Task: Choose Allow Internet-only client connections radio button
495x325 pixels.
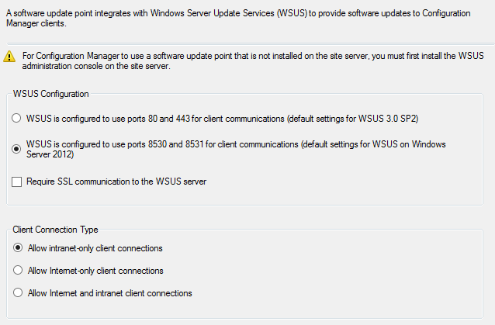Action: 18,271
